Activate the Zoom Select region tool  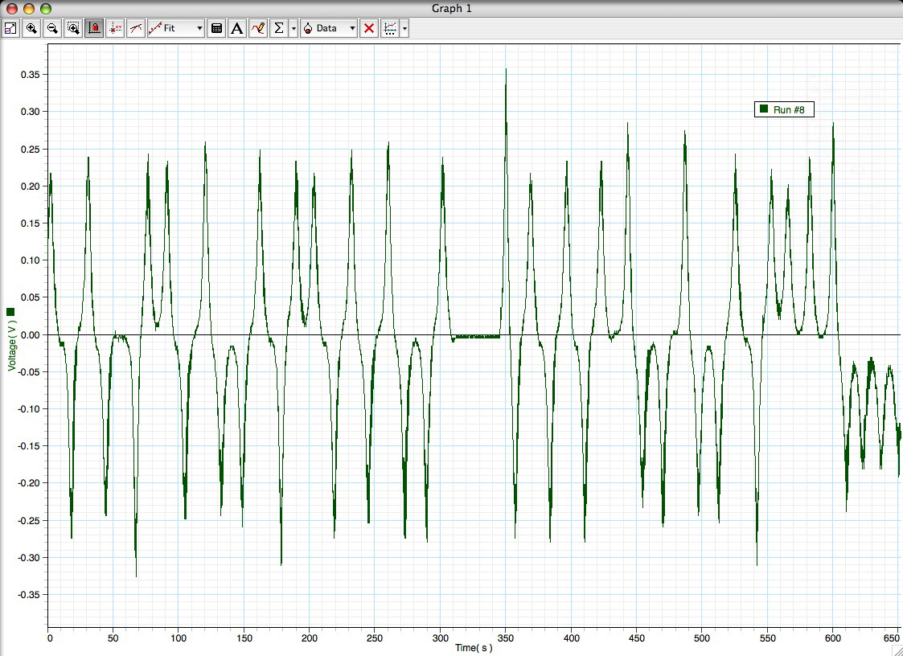tap(73, 28)
